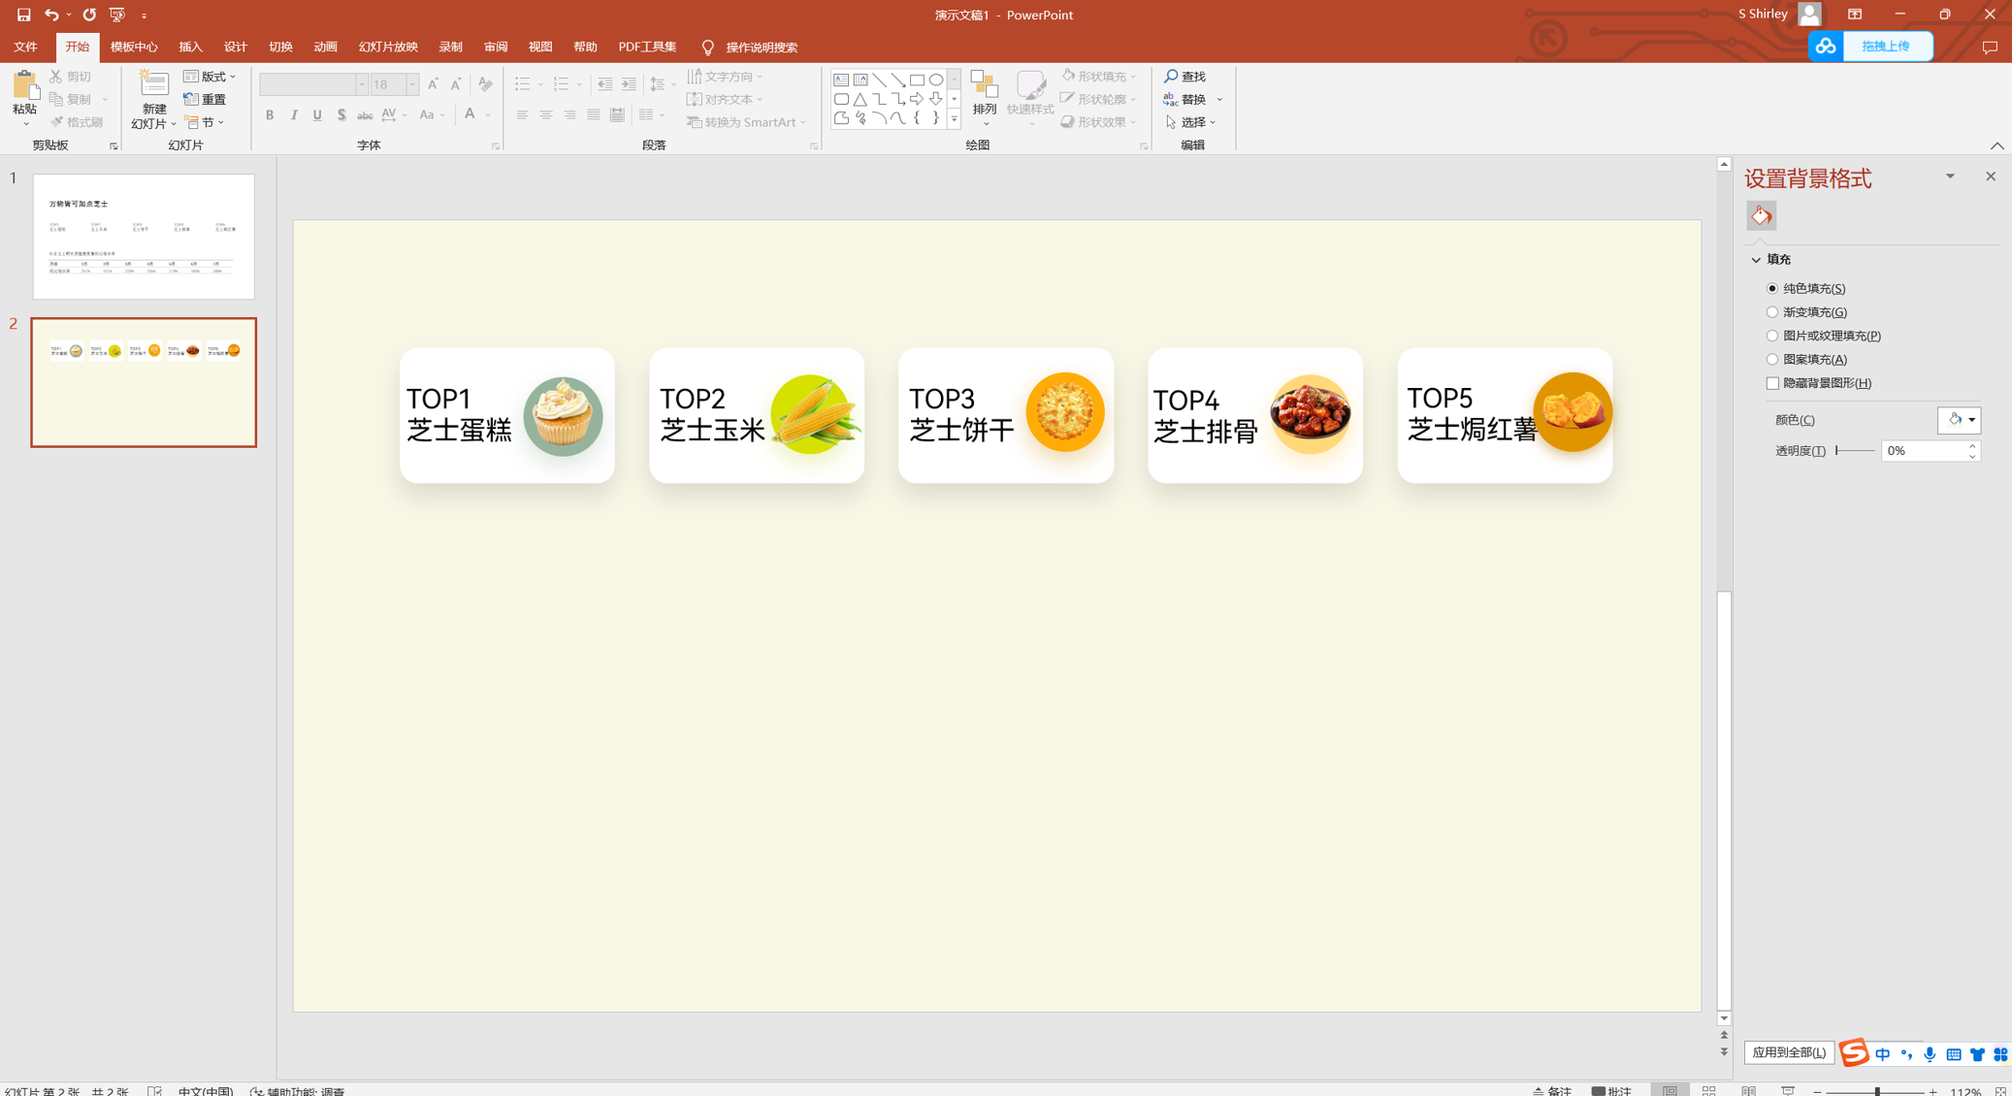
Task: Click the Find (查找) magnifier icon
Action: 1172,77
